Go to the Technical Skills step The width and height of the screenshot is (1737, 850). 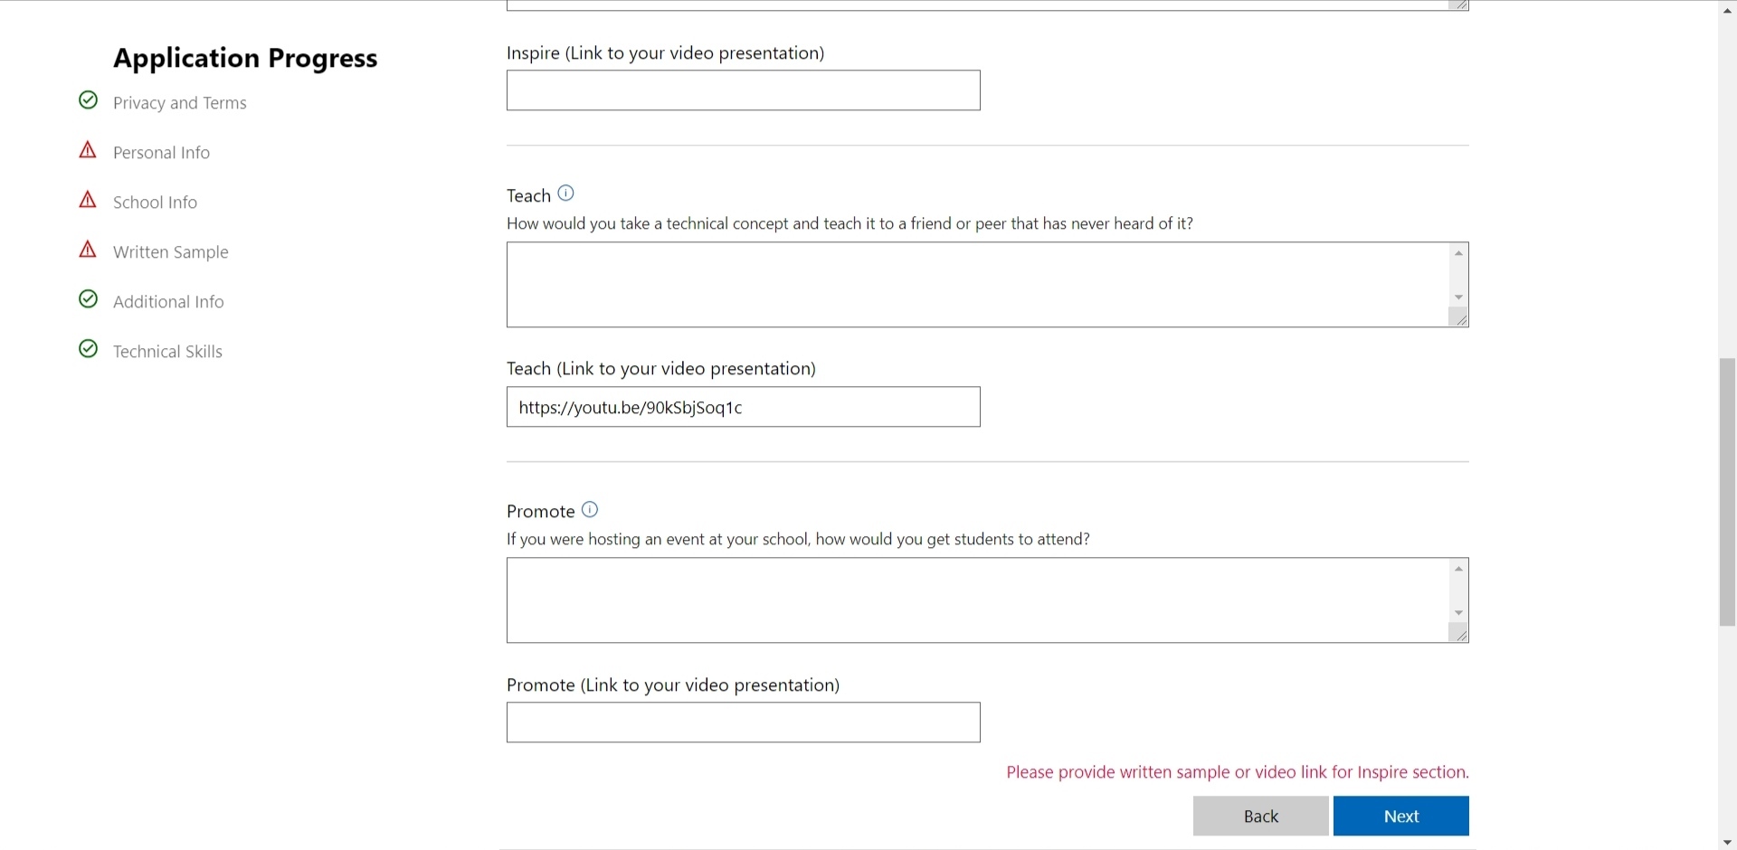tap(167, 352)
